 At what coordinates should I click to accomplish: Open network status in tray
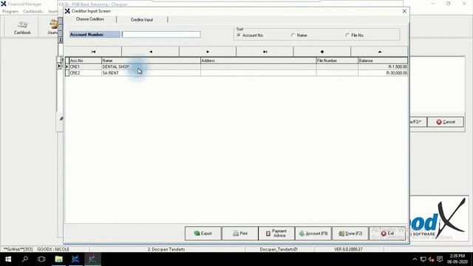(423, 259)
